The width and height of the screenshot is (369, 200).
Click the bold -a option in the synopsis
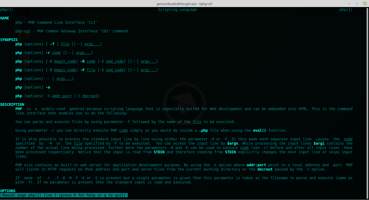point(48,87)
